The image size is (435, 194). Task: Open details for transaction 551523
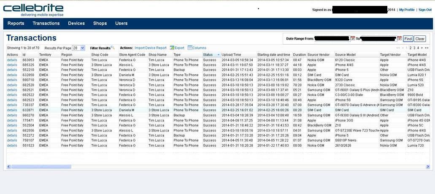pos(12,145)
